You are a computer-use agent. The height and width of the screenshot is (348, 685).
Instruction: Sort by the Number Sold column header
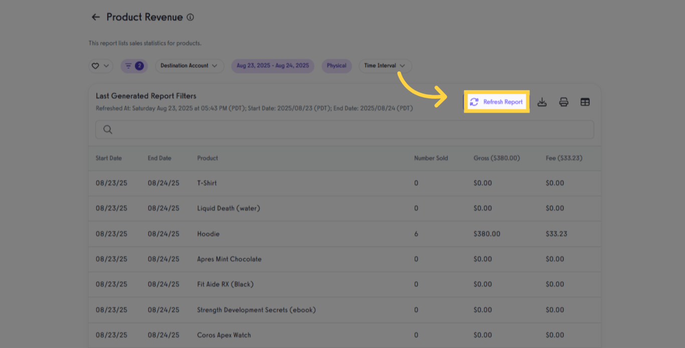pyautogui.click(x=431, y=158)
